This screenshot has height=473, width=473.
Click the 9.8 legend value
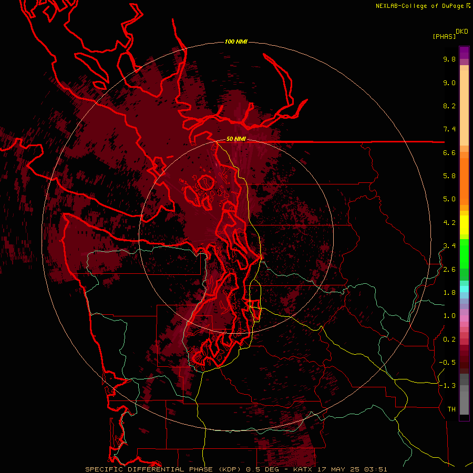[449, 59]
